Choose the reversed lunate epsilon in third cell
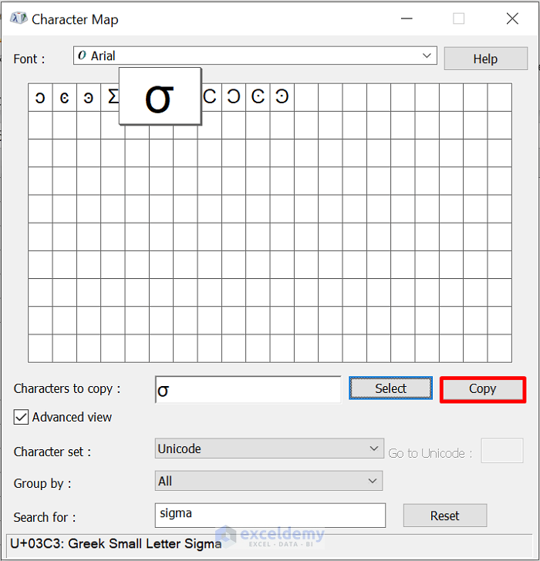This screenshot has height=561, width=540. pos(88,98)
